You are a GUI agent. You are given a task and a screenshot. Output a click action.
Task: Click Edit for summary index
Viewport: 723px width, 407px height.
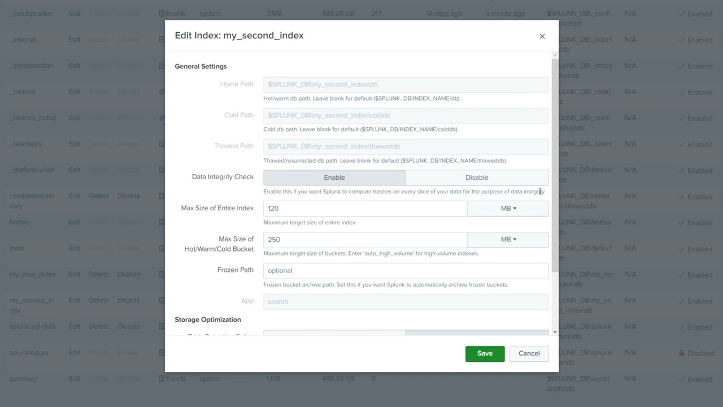tap(75, 379)
